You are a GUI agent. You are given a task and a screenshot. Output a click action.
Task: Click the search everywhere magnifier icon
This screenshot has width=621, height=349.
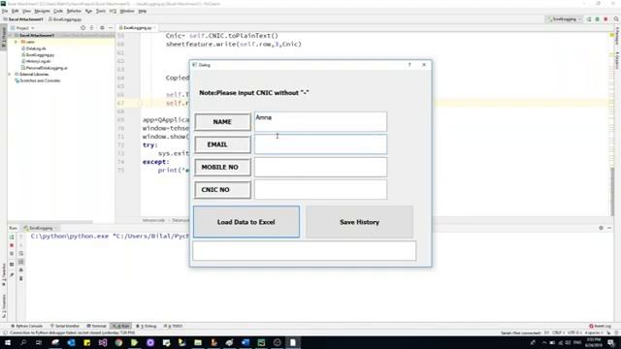point(616,19)
